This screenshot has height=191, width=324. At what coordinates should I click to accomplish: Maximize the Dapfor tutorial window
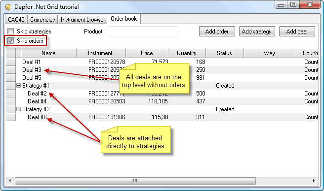click(293, 4)
